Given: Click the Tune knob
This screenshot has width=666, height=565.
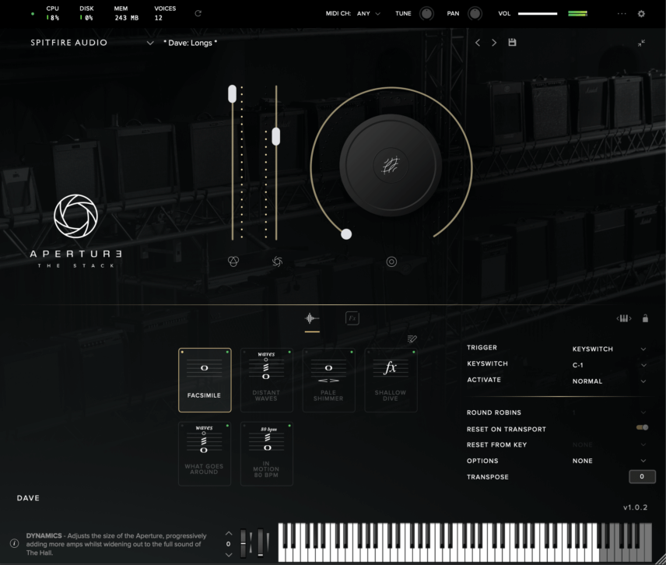Looking at the screenshot, I should [426, 13].
